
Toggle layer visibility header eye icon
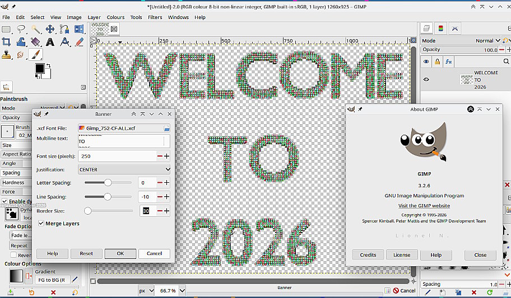coord(426,62)
